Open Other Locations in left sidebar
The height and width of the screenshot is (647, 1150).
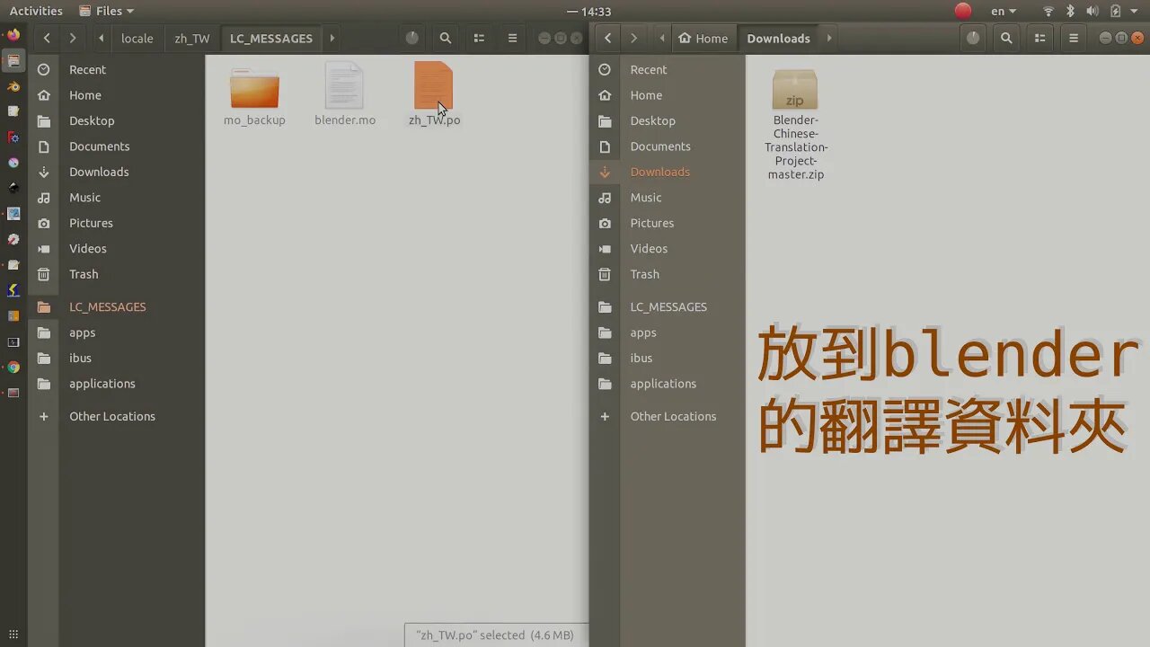click(x=117, y=416)
